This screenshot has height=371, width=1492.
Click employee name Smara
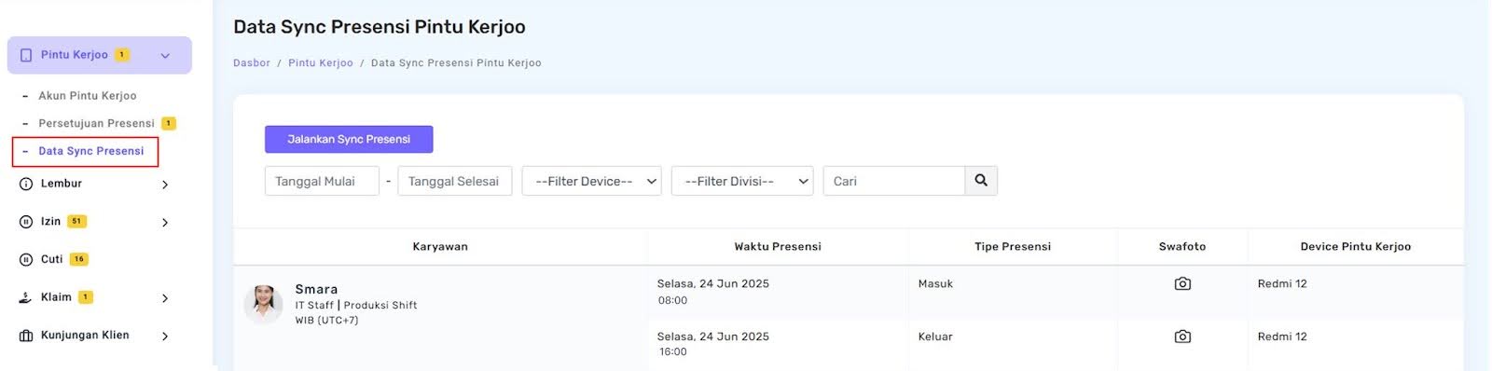coord(317,289)
